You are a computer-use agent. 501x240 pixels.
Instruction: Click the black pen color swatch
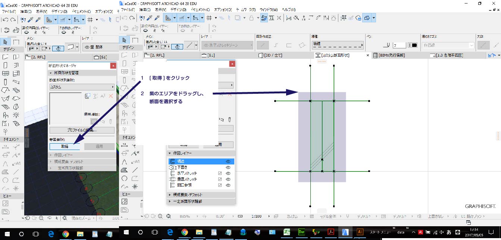[x=413, y=45]
